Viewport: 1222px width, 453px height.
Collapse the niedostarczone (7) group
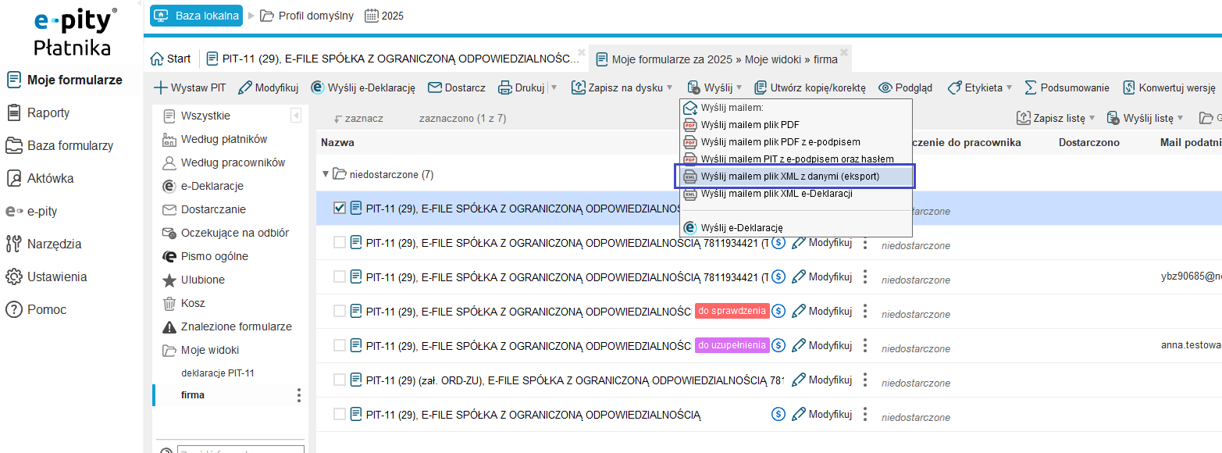click(326, 174)
